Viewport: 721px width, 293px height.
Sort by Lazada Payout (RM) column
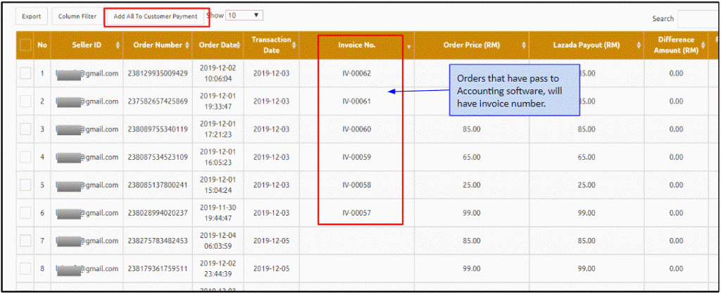click(x=587, y=45)
